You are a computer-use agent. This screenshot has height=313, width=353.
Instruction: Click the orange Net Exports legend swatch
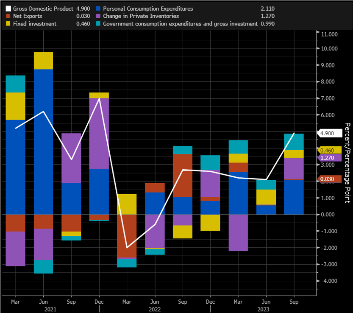[x=8, y=16]
